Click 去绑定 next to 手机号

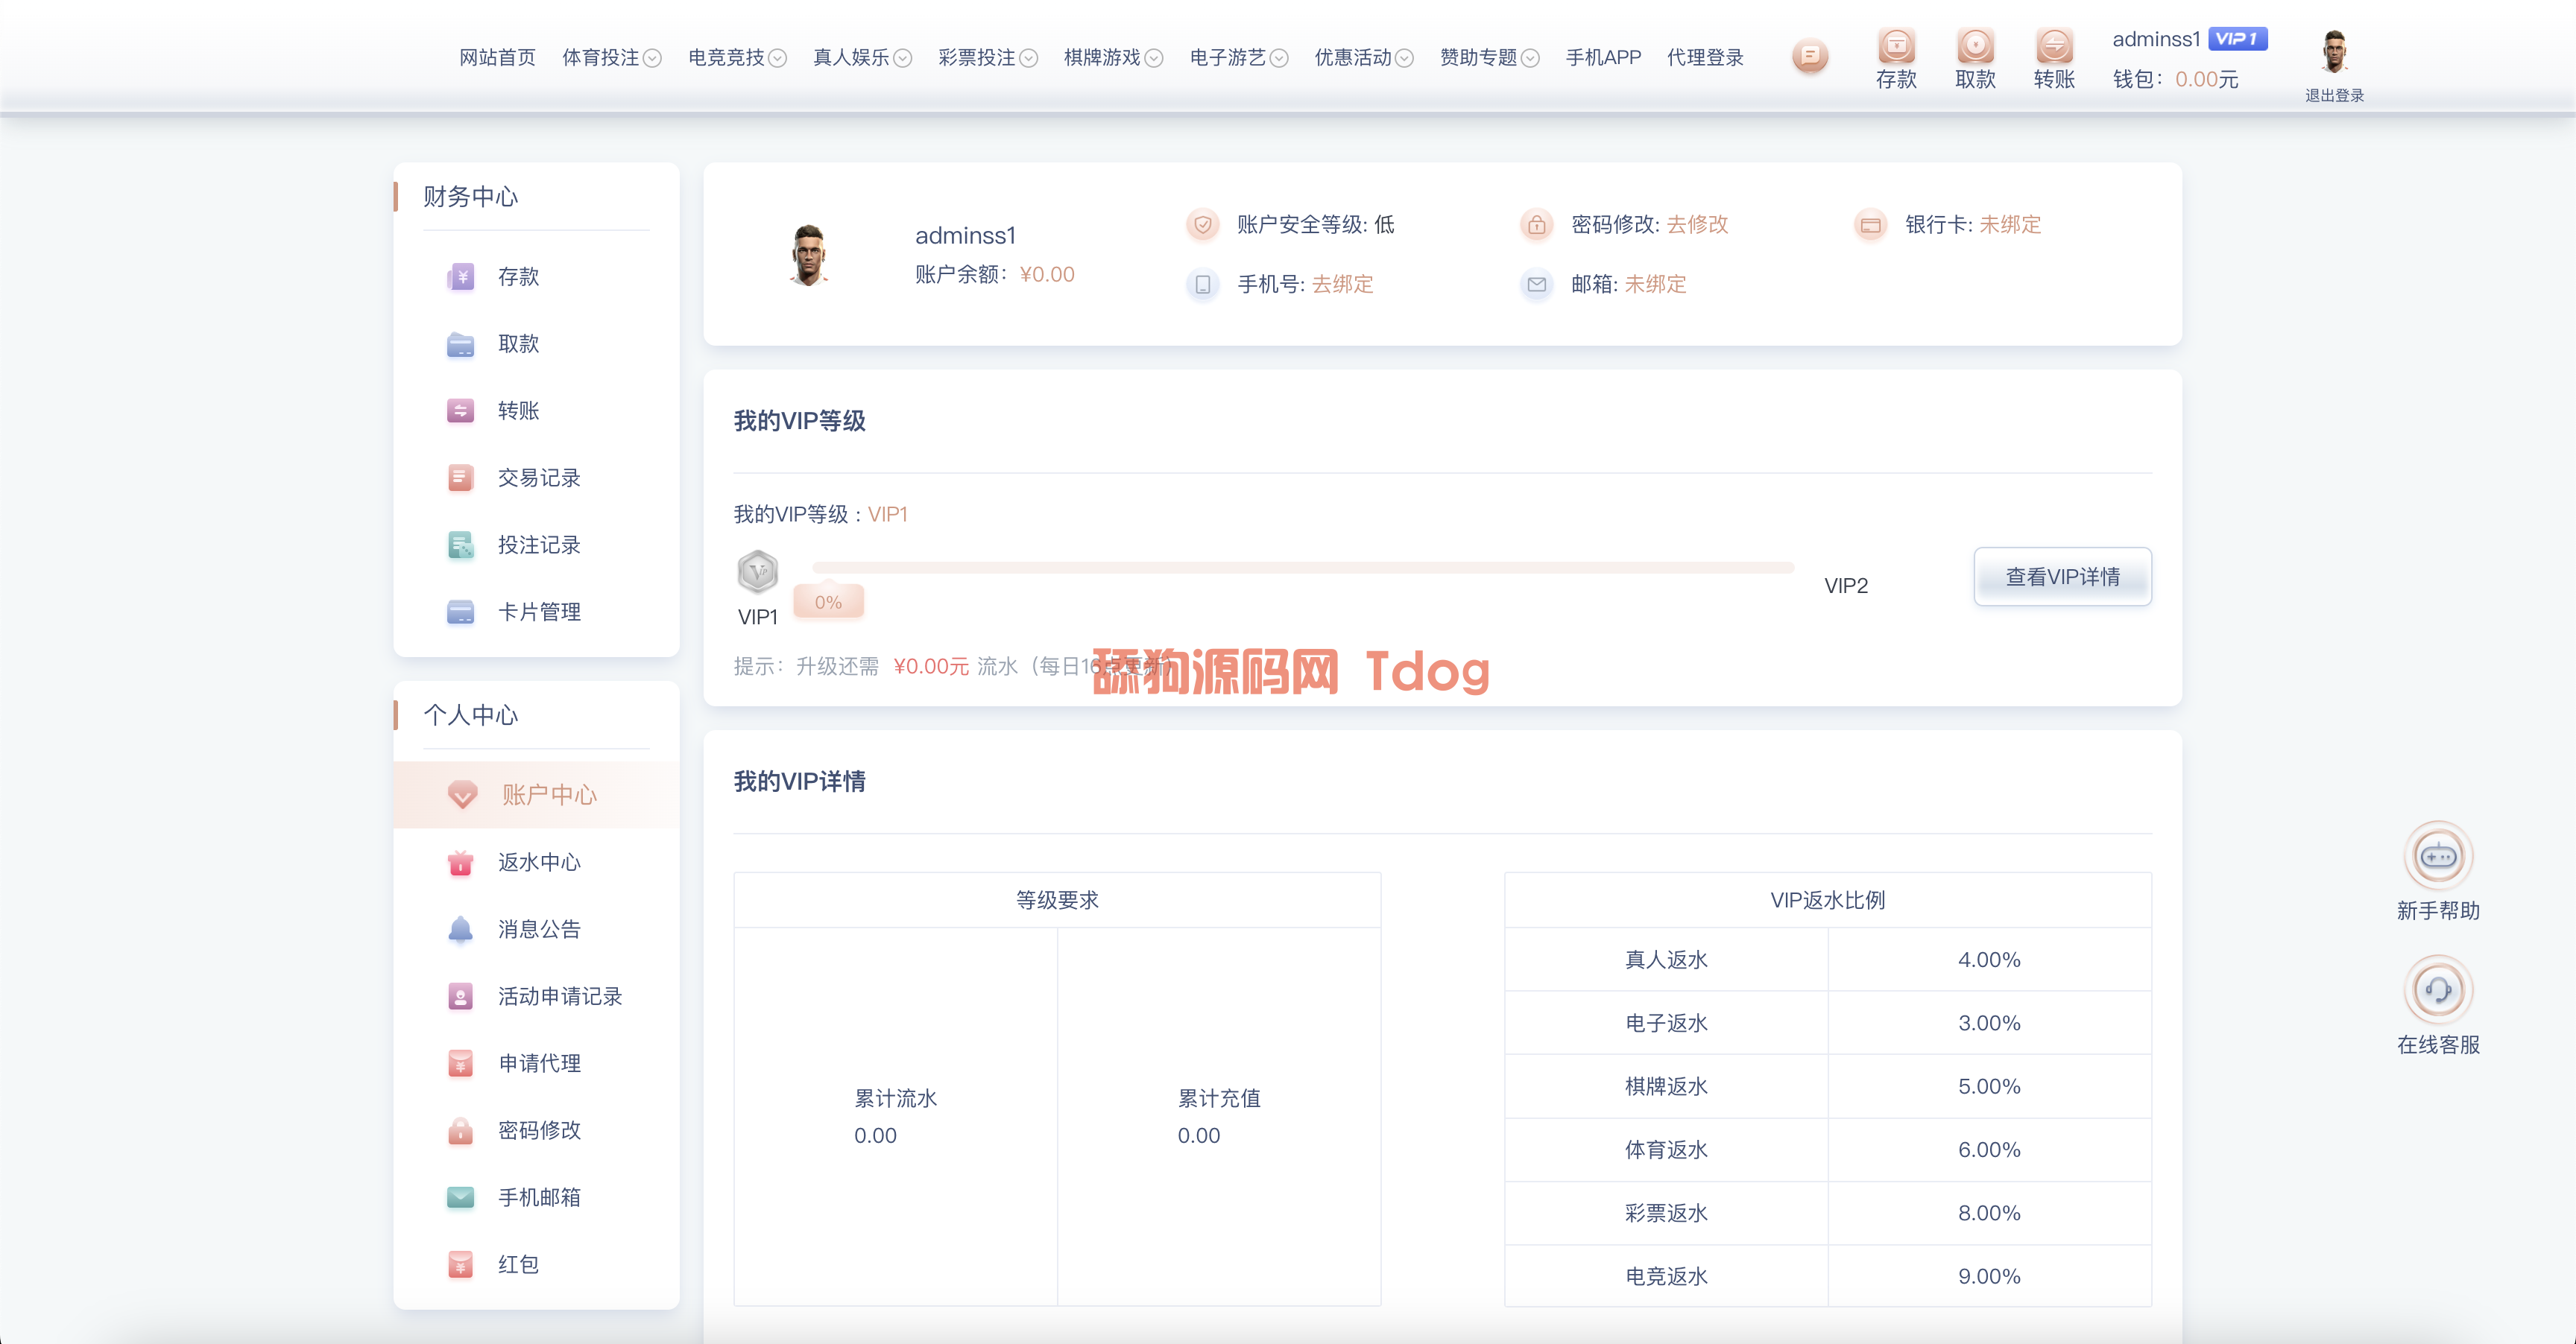[1342, 285]
